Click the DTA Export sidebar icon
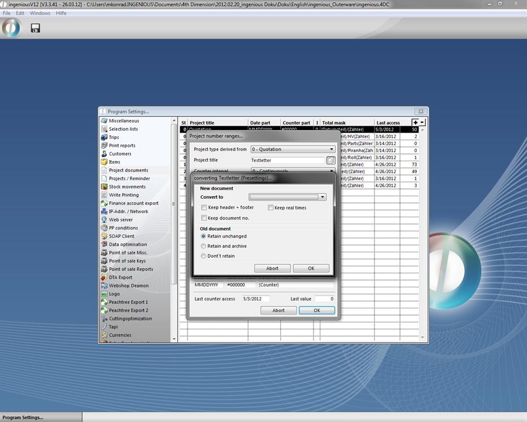Image resolution: width=527 pixels, height=422 pixels. coord(104,277)
